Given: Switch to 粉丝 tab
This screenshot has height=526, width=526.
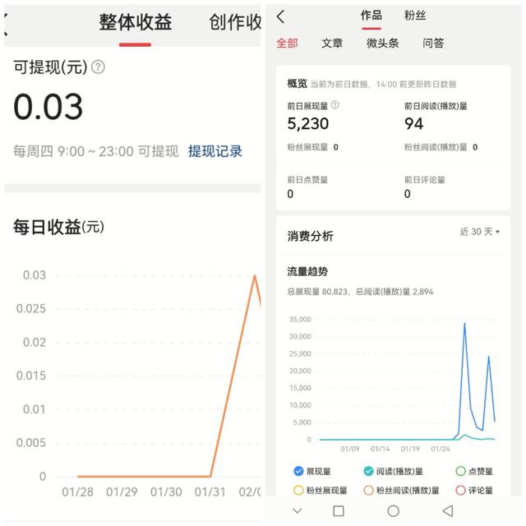Looking at the screenshot, I should click(x=415, y=16).
